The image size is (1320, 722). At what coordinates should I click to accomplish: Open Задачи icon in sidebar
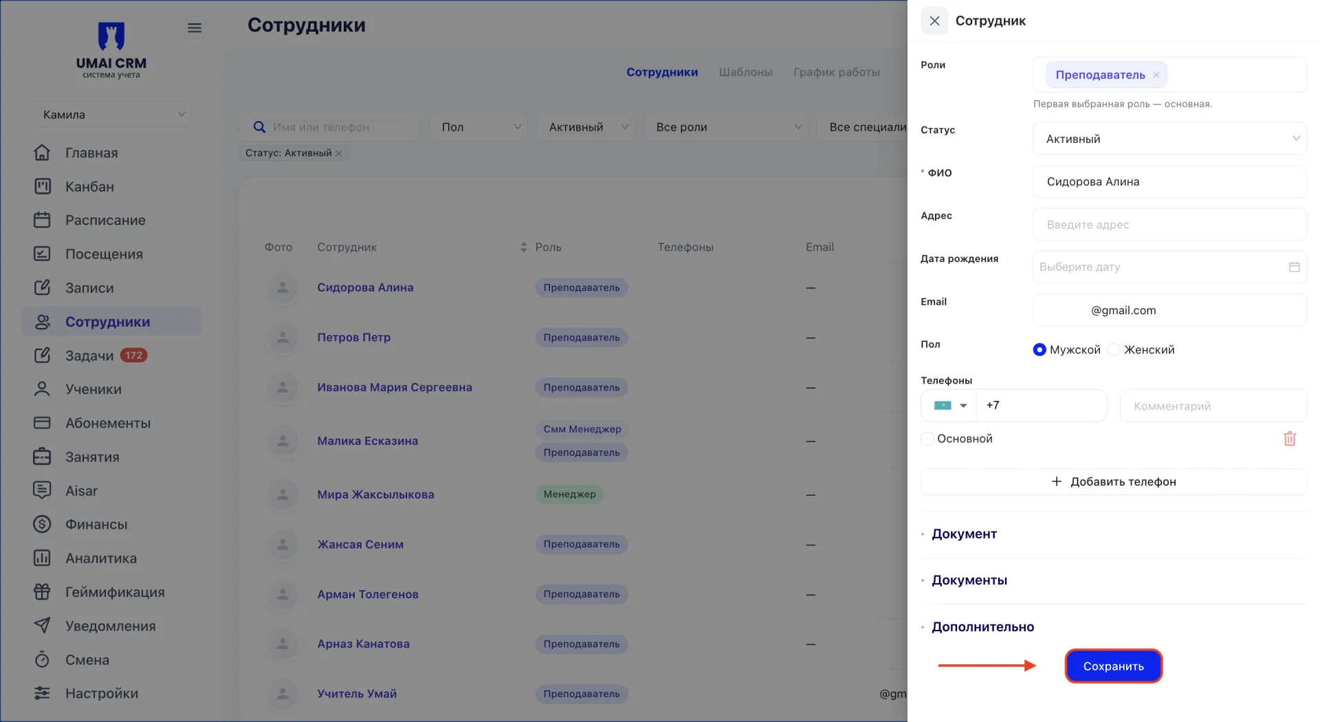coord(42,355)
